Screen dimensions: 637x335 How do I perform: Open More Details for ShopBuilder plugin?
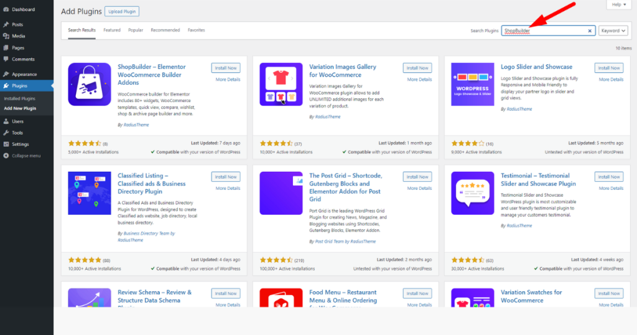[x=228, y=80]
